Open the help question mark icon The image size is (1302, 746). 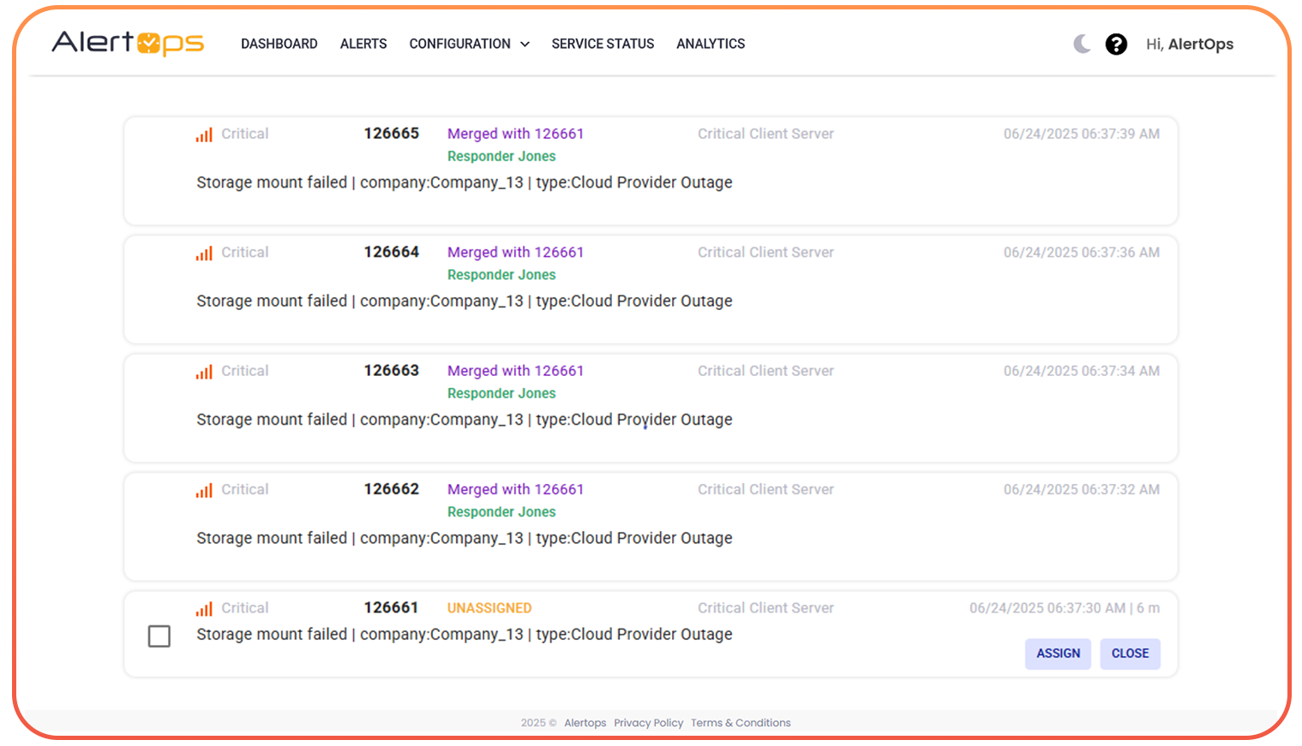pos(1116,44)
